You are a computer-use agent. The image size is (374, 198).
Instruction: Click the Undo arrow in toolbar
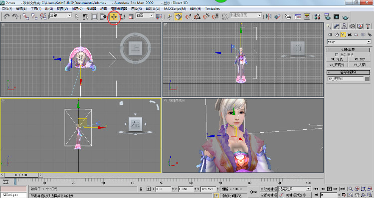point(6,16)
